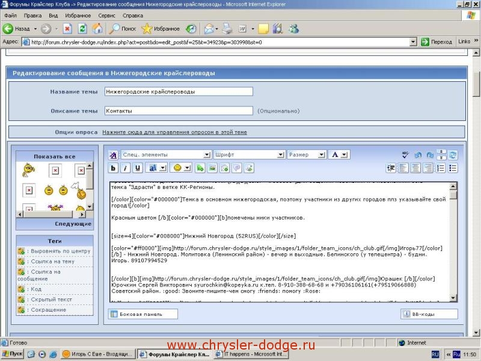
Task: Click the Переход go button
Action: [437, 42]
